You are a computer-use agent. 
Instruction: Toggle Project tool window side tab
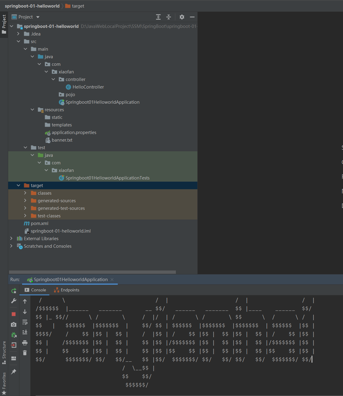[4, 24]
